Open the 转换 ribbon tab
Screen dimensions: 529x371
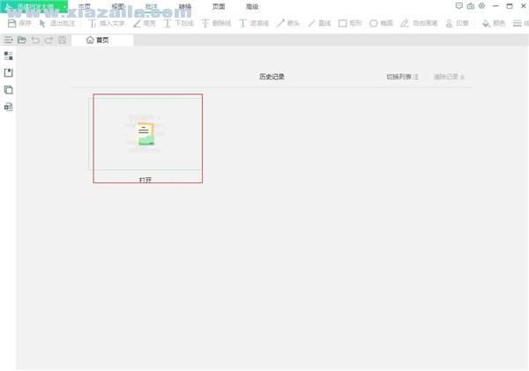click(185, 6)
